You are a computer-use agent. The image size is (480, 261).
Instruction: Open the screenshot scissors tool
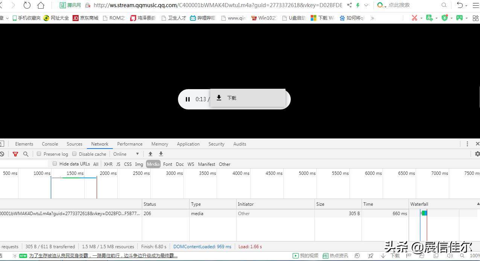click(x=414, y=18)
